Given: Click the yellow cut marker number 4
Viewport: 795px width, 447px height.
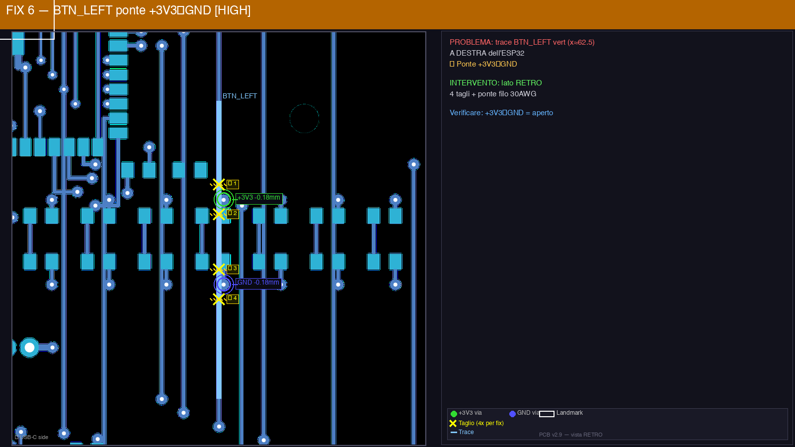Looking at the screenshot, I should [219, 299].
